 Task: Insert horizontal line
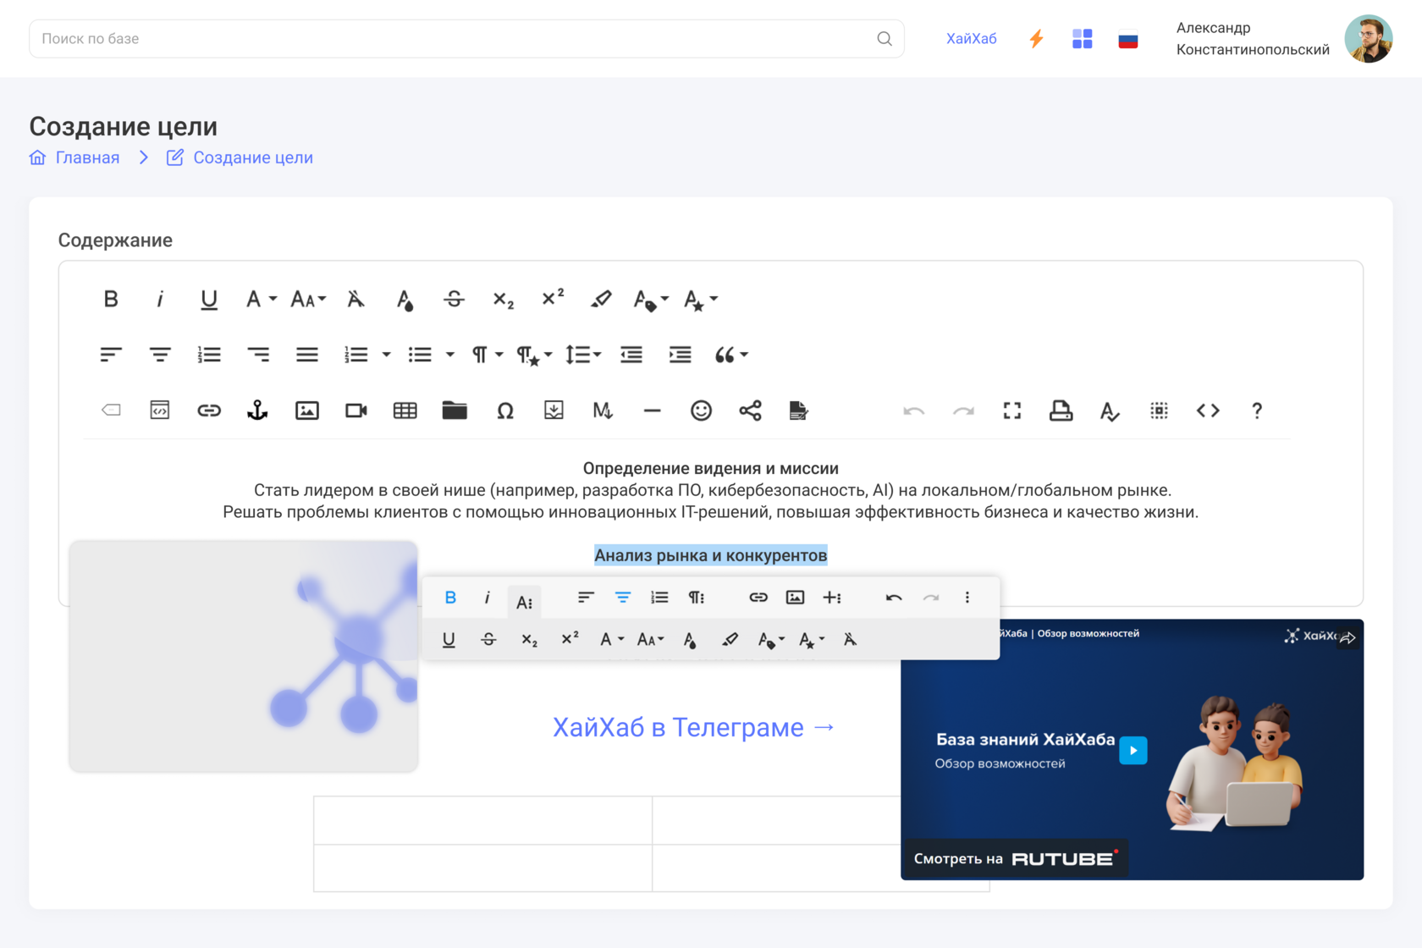(652, 411)
